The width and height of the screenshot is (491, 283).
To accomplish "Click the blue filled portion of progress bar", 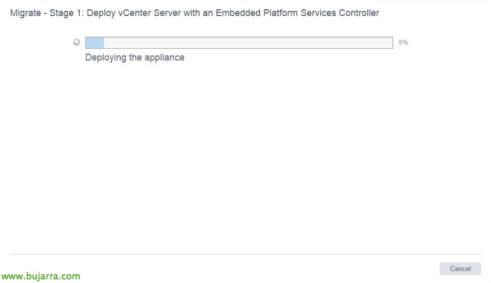I will (95, 42).
